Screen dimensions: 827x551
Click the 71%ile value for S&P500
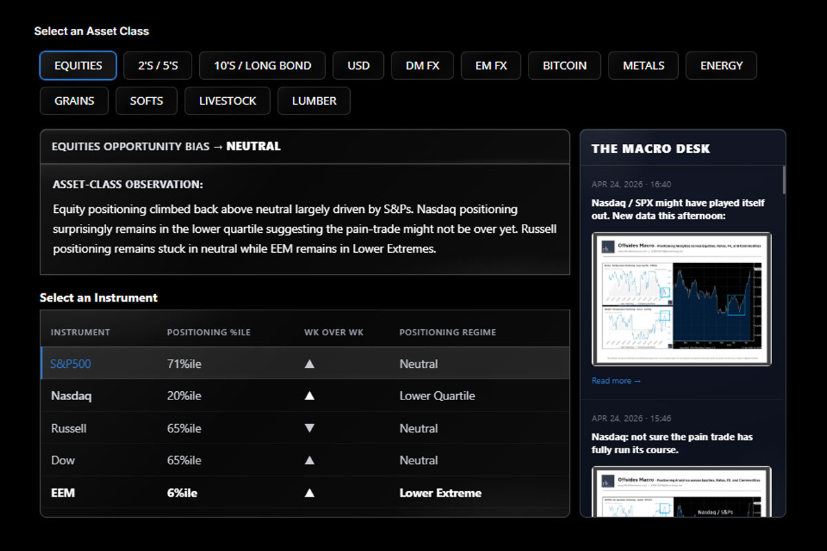pyautogui.click(x=184, y=364)
